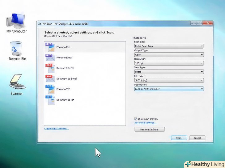Click the Cancel button
This screenshot has height=168, width=225.
[x=197, y=138]
